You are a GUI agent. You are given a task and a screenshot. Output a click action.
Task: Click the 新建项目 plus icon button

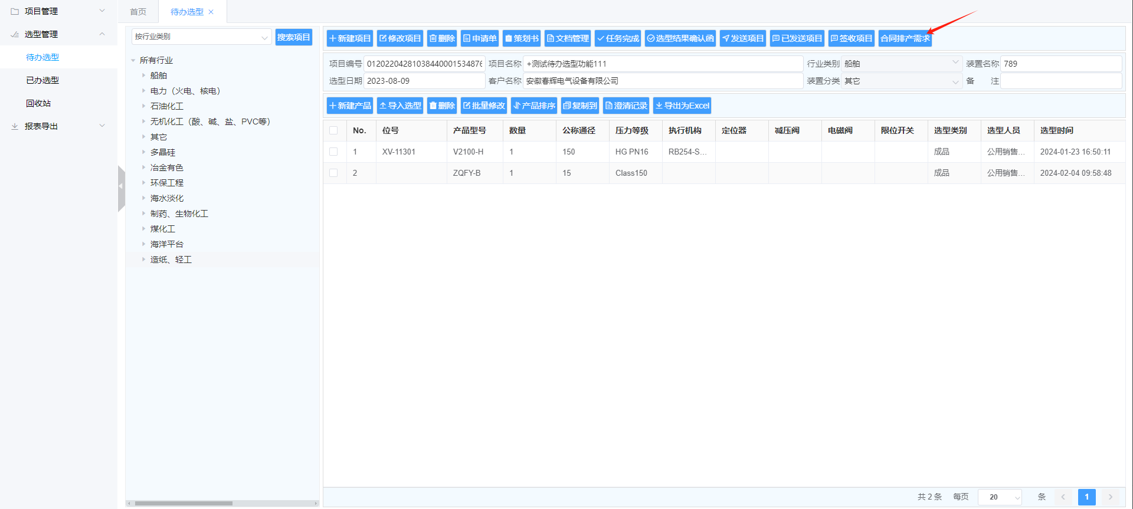(350, 38)
